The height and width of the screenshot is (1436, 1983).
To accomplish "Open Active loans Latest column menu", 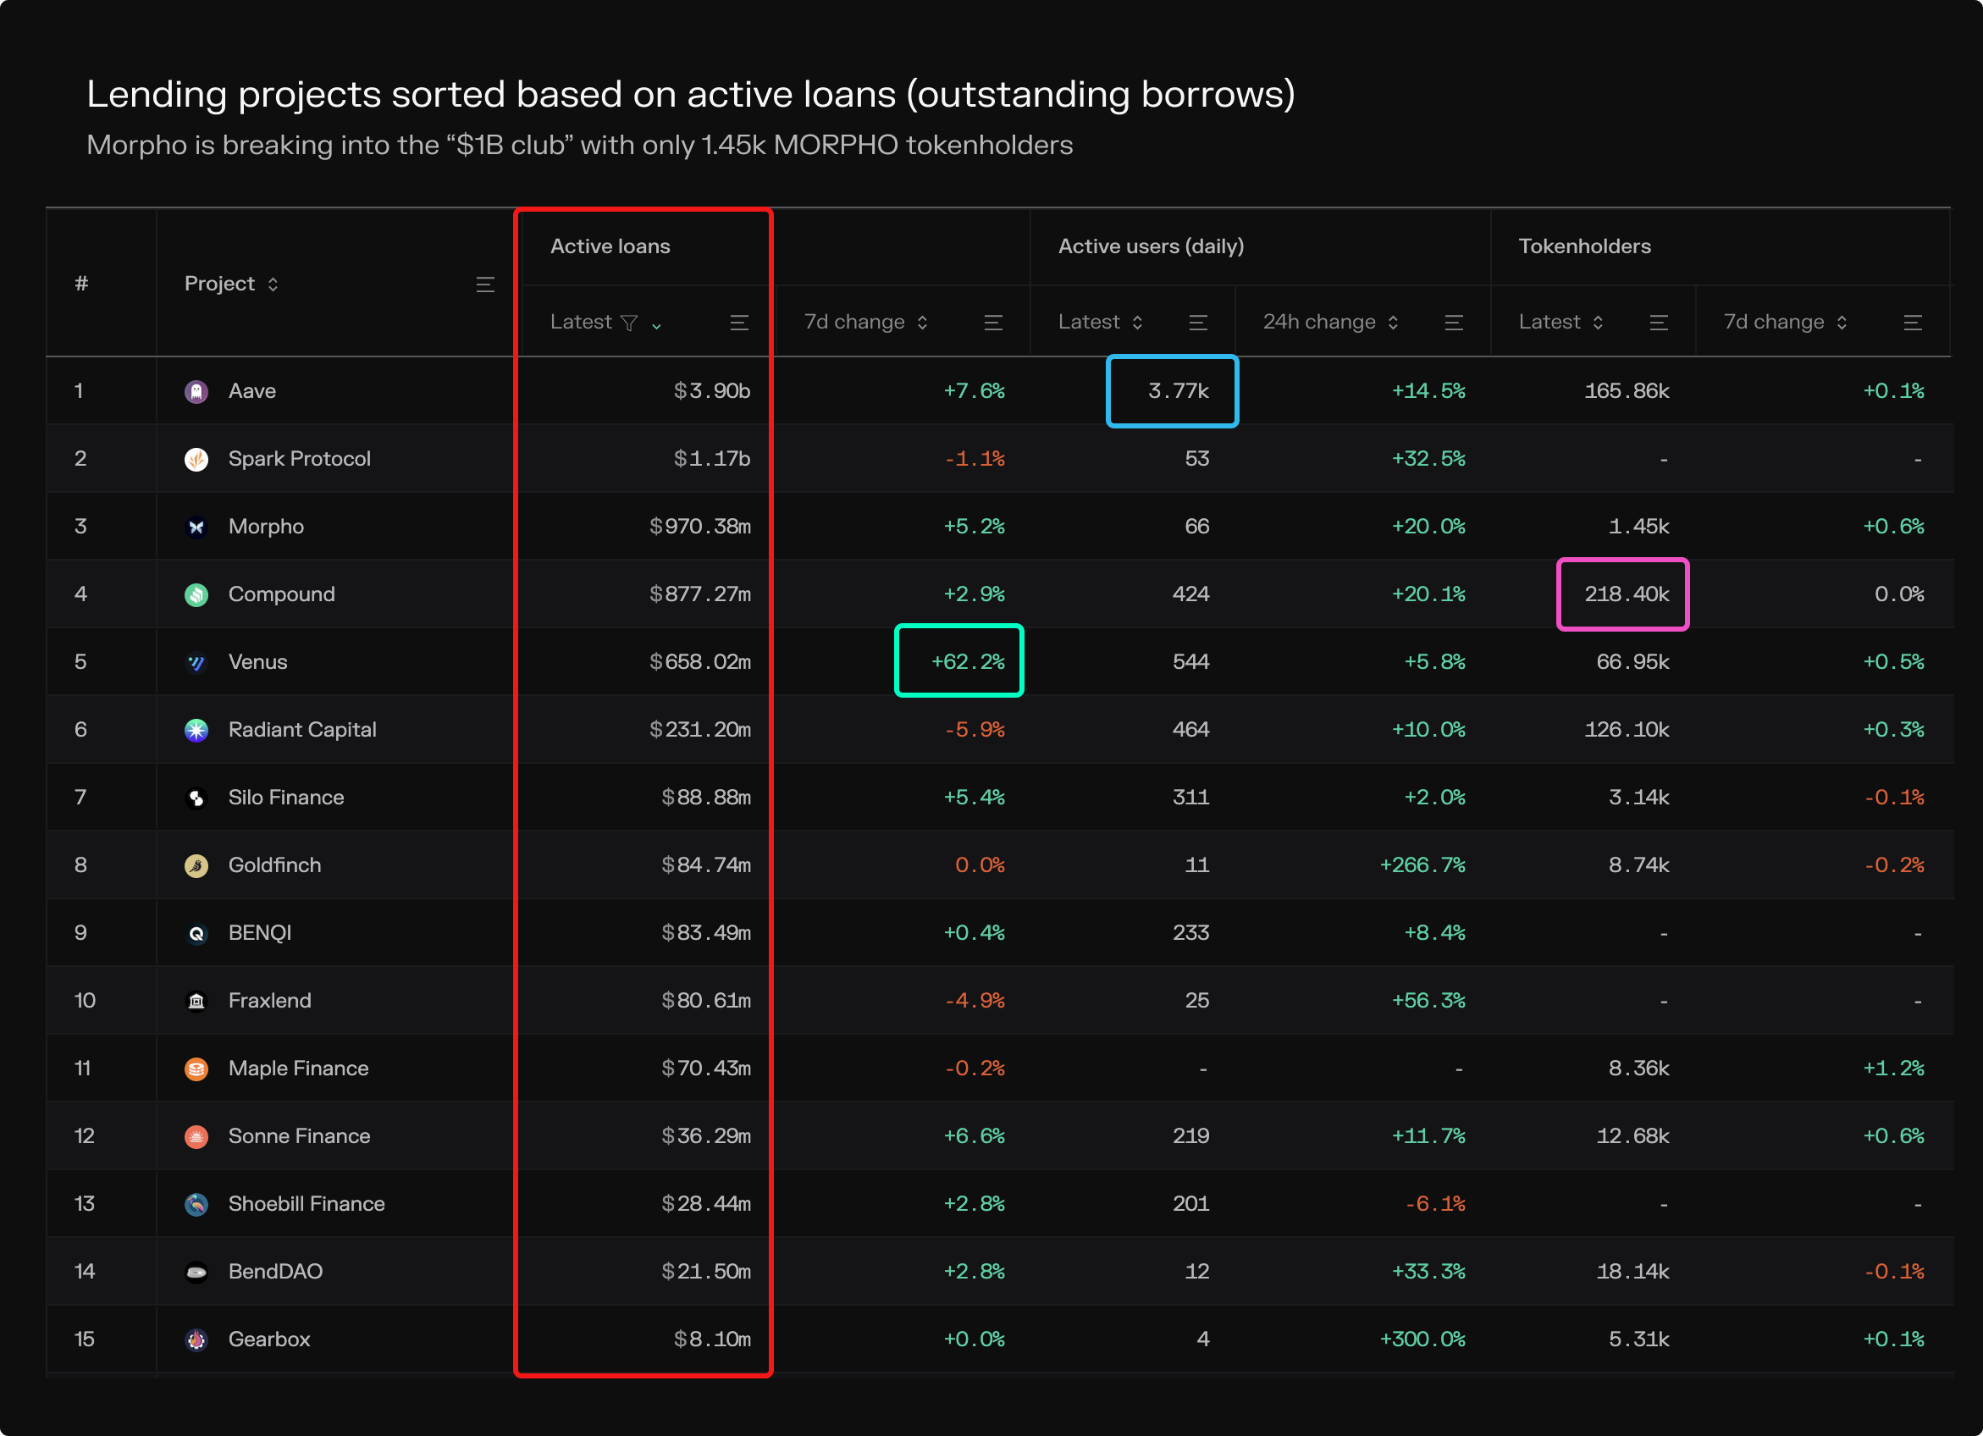I will coord(739,323).
